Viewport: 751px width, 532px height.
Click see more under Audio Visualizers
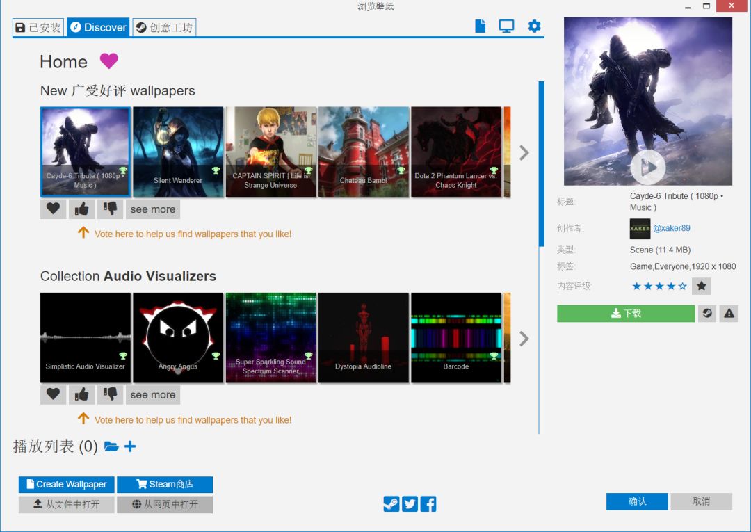(153, 394)
